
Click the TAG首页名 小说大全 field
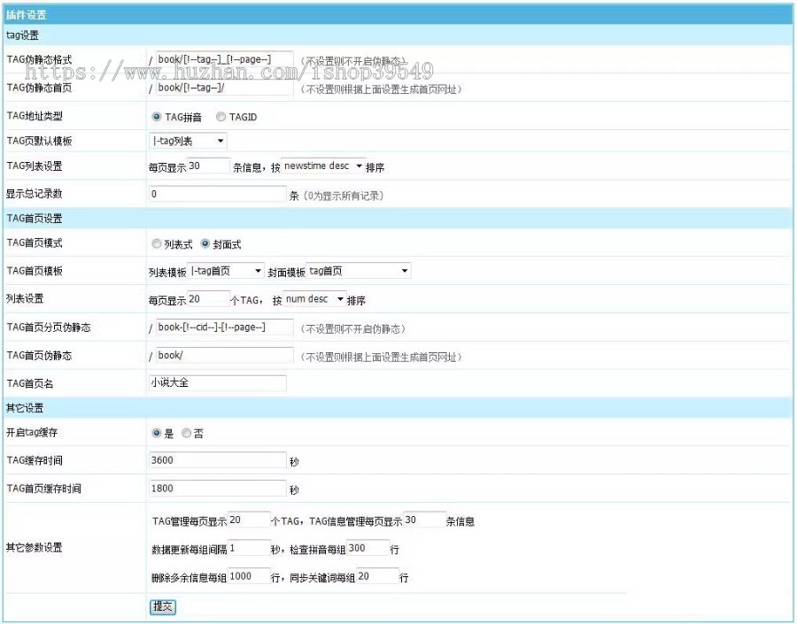(x=218, y=382)
